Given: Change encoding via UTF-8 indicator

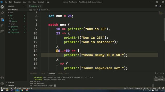Looking at the screenshot, I should [146, 88].
